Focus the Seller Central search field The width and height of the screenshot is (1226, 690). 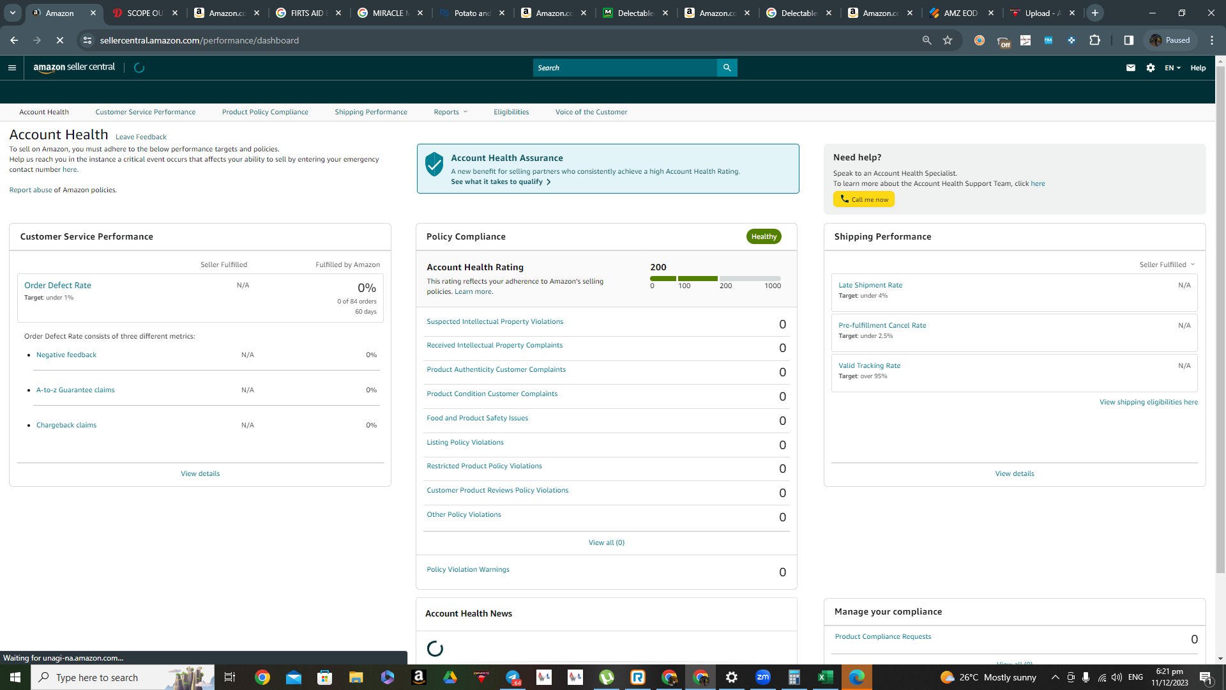[625, 68]
